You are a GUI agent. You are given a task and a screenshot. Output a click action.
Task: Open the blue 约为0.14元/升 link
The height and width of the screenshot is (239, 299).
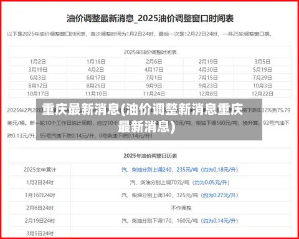[219, 220]
